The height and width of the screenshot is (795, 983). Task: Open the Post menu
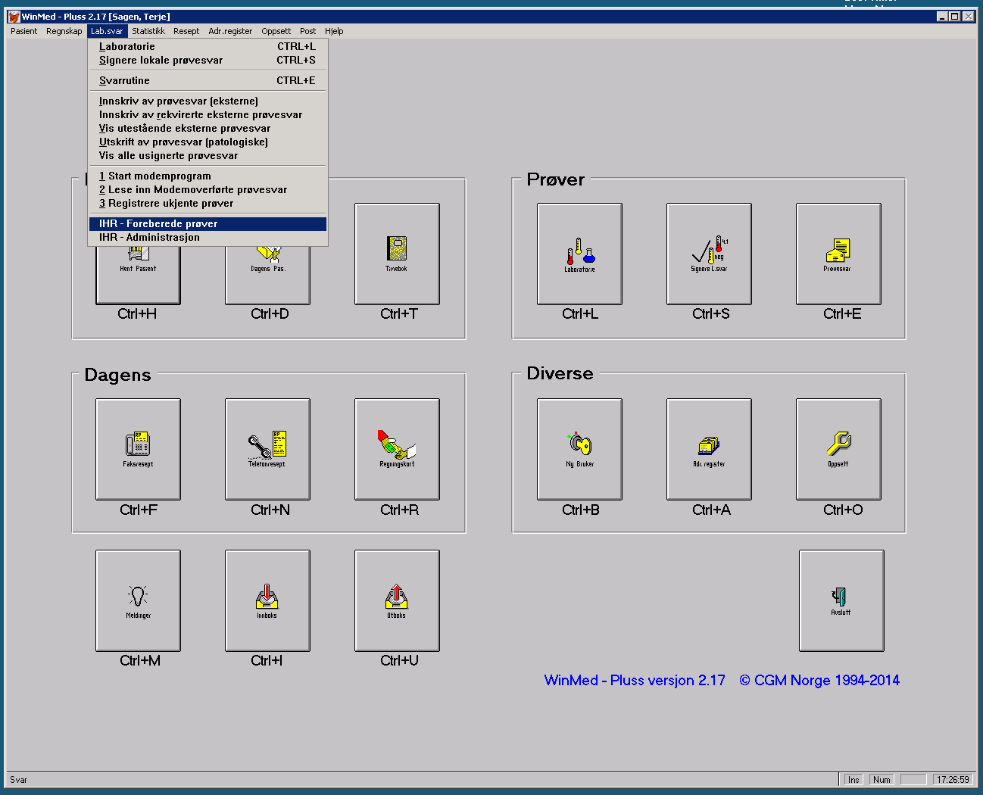[x=307, y=31]
